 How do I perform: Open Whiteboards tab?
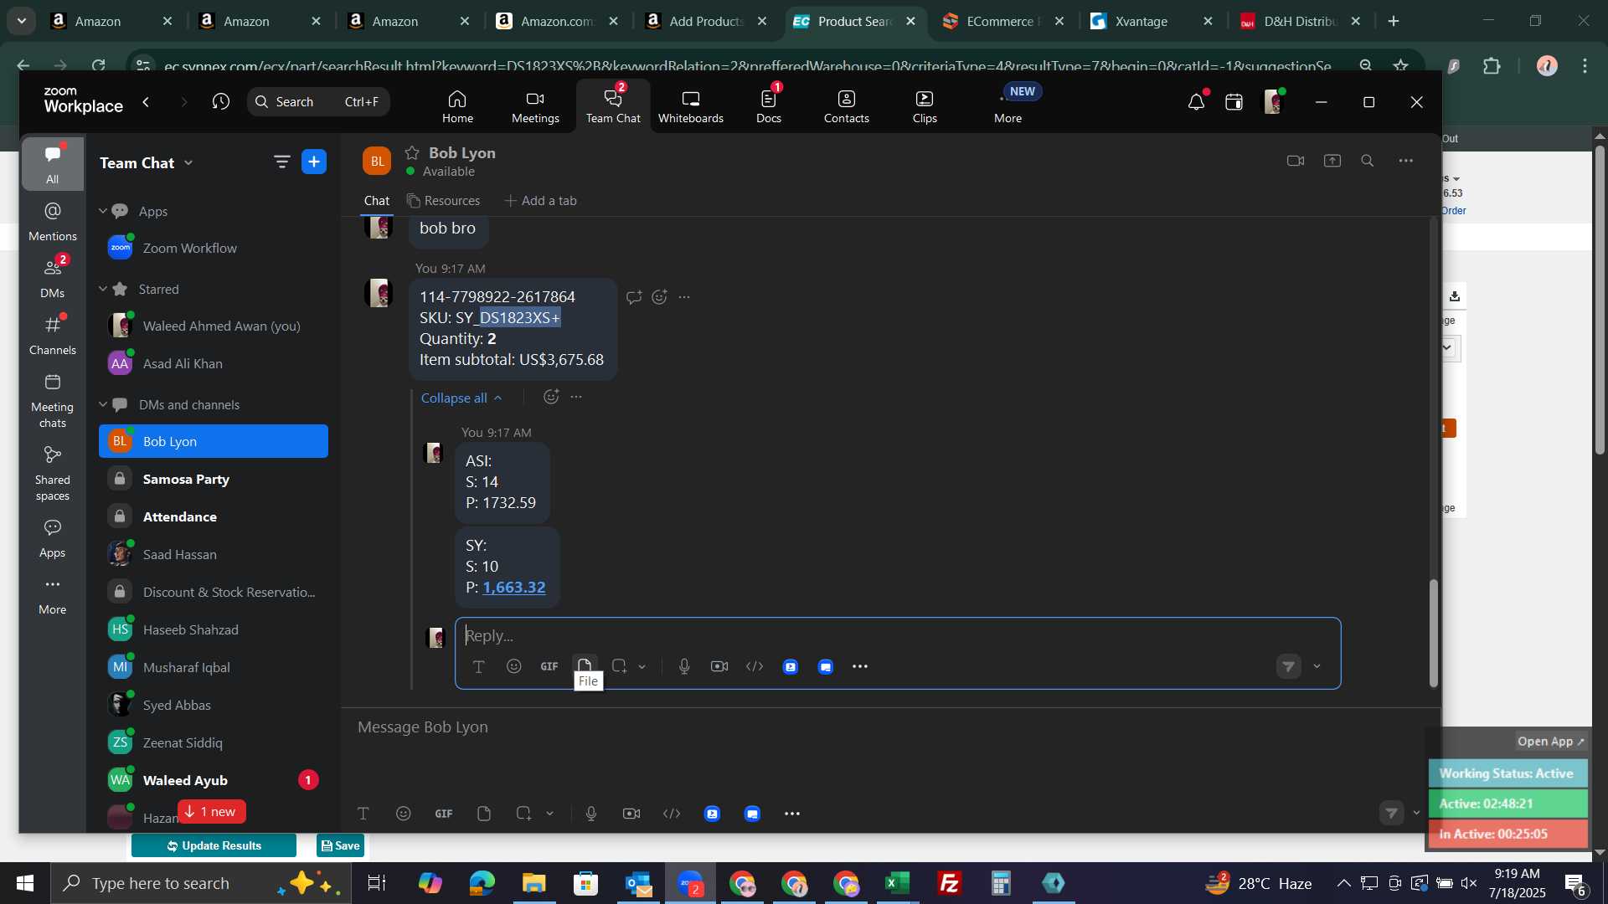click(690, 106)
